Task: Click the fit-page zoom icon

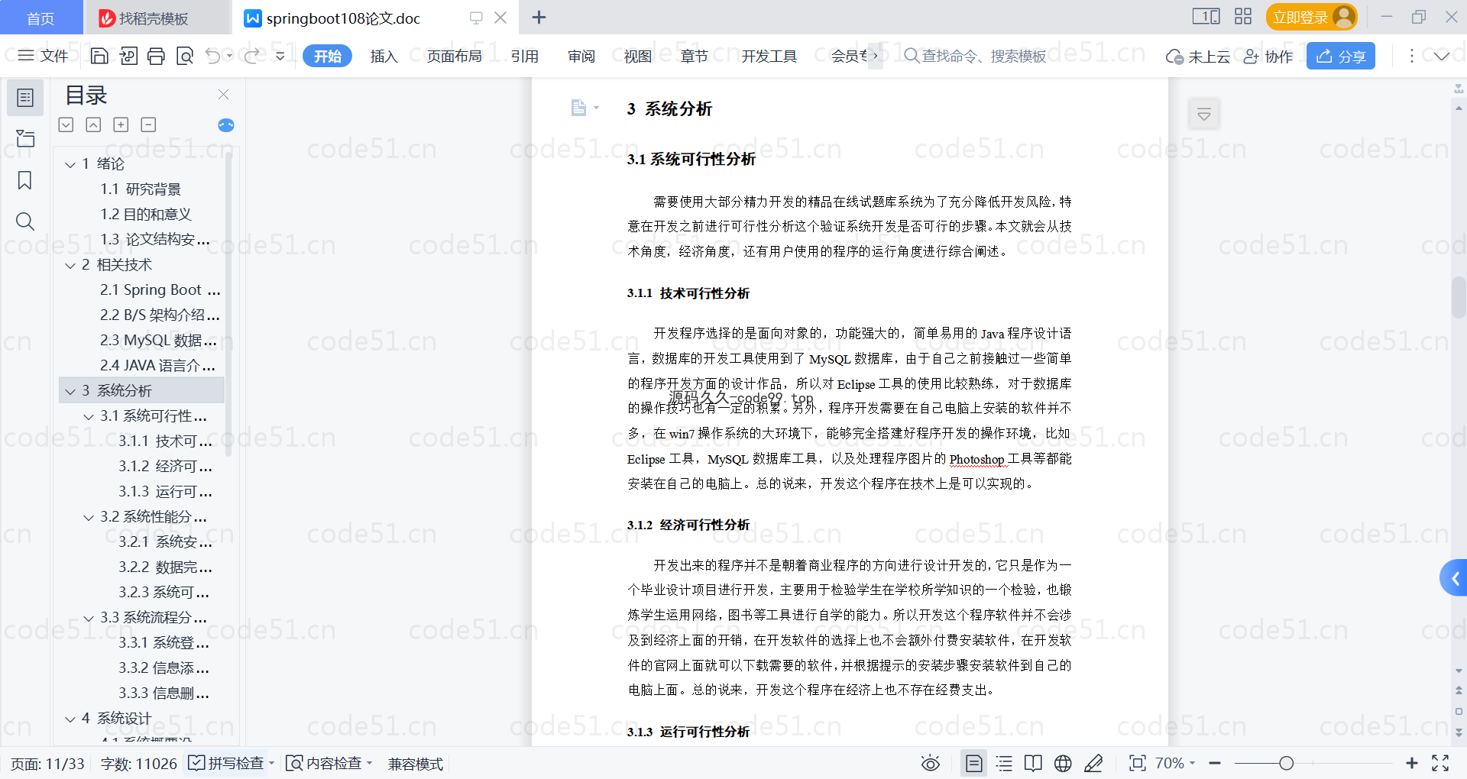Action: click(1138, 763)
